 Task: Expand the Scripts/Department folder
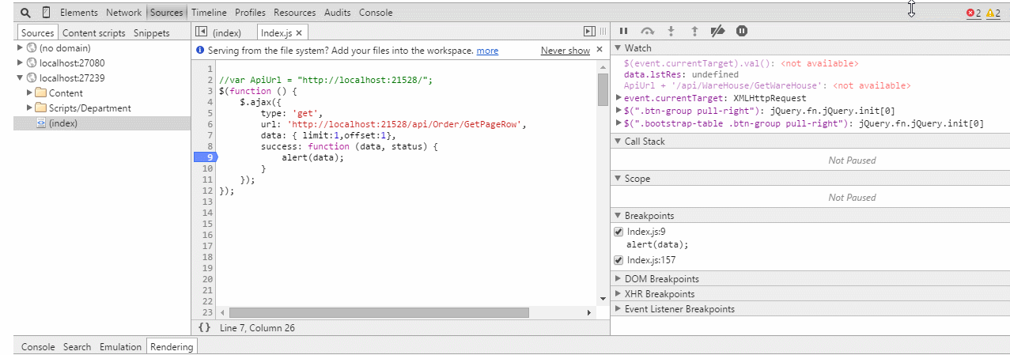pos(30,108)
